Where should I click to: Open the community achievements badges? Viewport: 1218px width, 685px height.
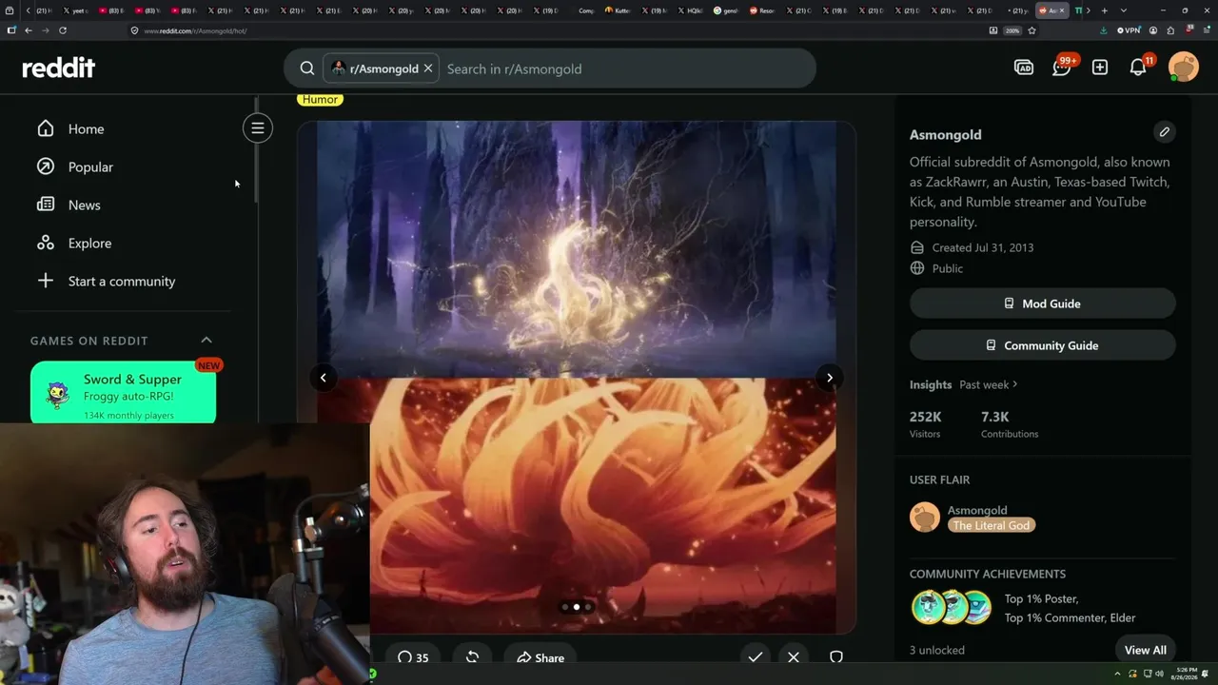click(952, 608)
